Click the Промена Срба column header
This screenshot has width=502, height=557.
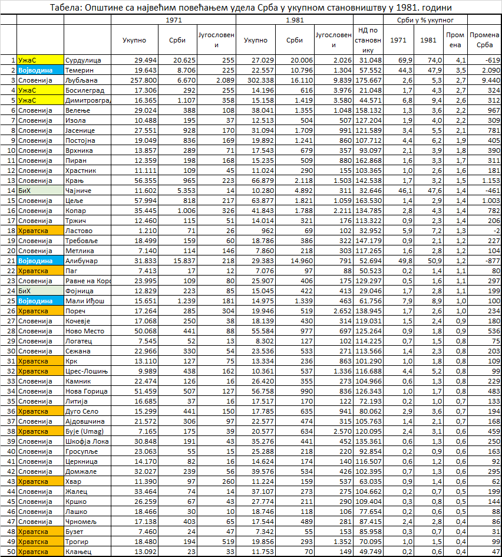484,40
